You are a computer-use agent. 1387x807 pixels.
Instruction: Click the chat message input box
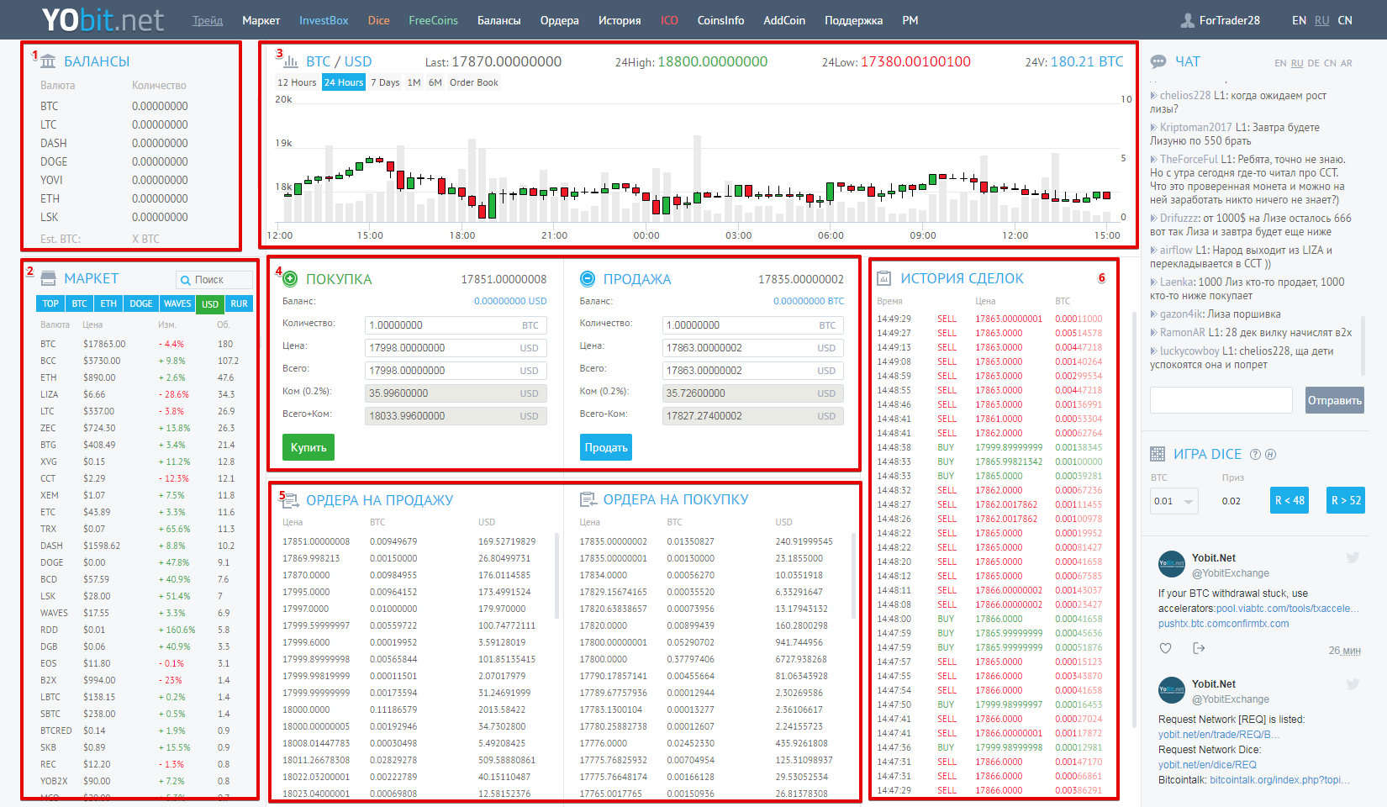coord(1221,400)
